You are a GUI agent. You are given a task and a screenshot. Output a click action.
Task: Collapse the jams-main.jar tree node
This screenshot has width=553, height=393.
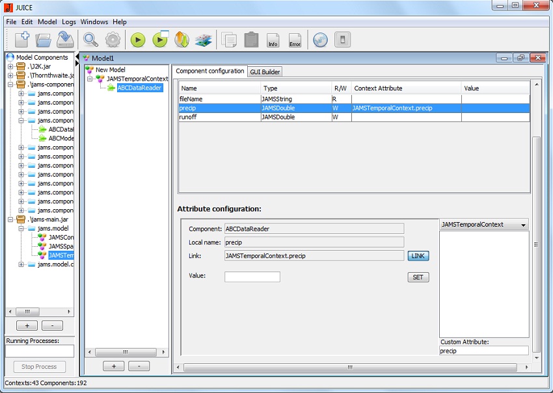pyautogui.click(x=11, y=220)
